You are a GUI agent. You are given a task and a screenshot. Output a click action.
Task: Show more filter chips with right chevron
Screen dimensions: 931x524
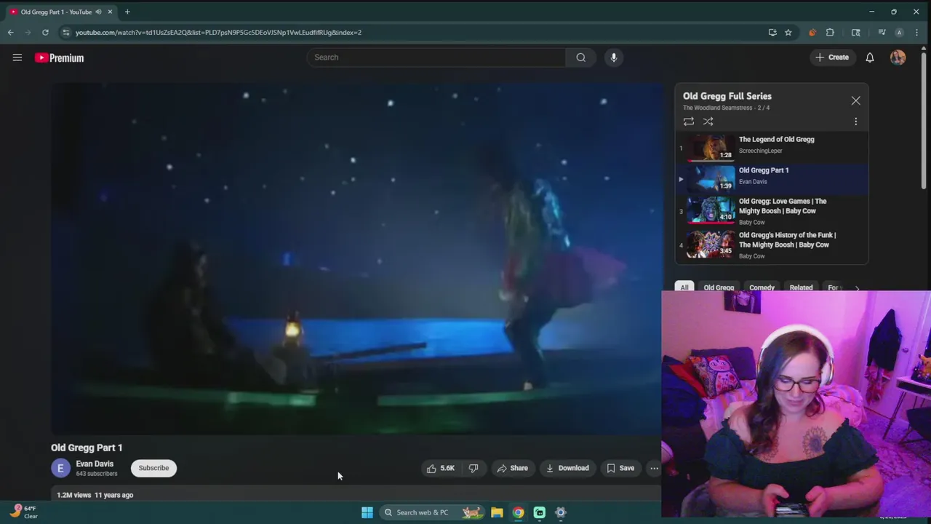[857, 288]
